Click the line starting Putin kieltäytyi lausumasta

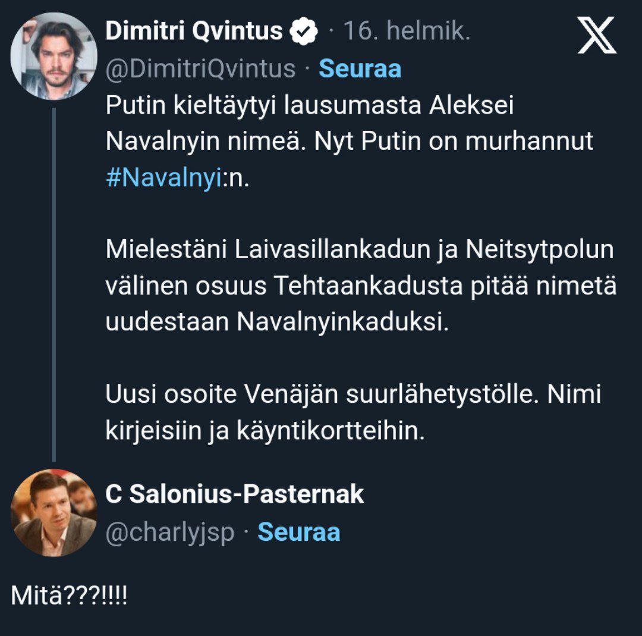point(309,106)
